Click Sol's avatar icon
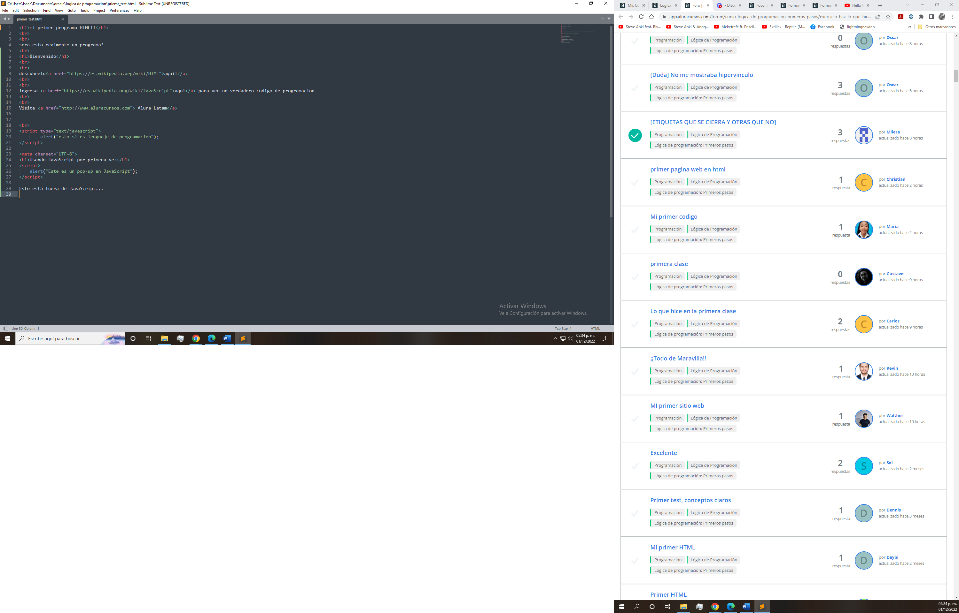 click(x=863, y=466)
